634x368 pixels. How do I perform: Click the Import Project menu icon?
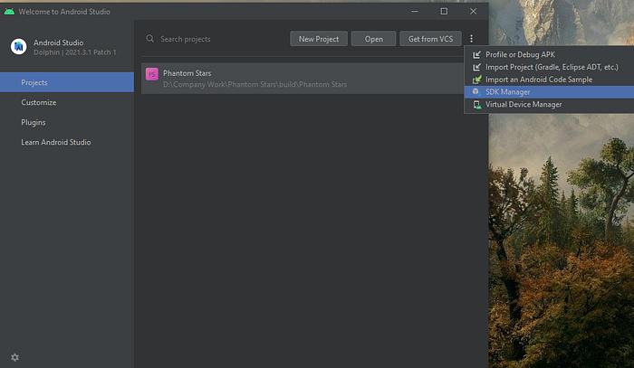coord(477,67)
